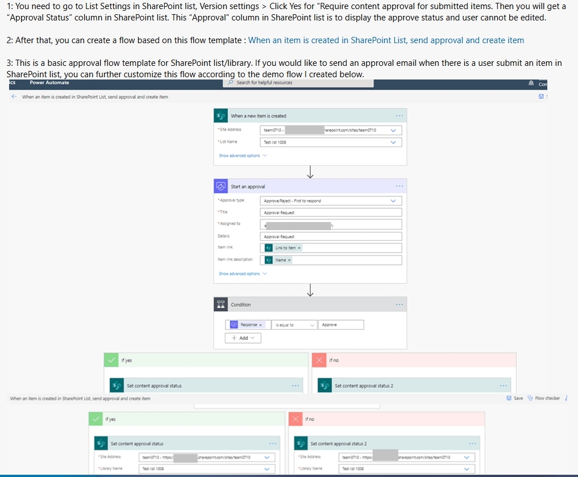The image size is (578, 477).
Task: Click the back arrow beside the flow title
Action: 14,97
